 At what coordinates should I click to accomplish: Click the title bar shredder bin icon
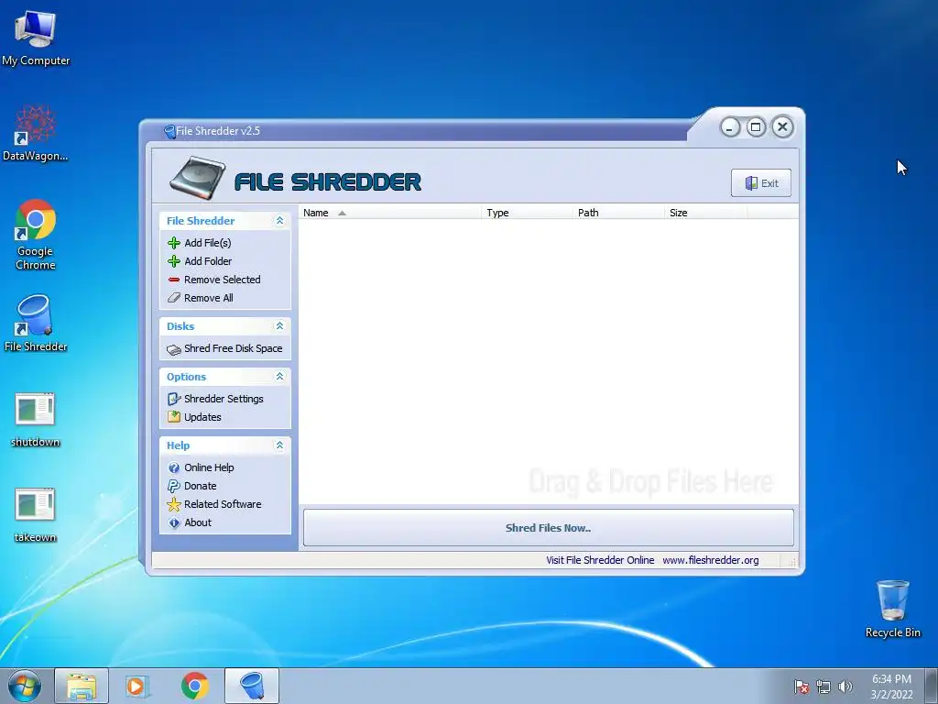[169, 131]
